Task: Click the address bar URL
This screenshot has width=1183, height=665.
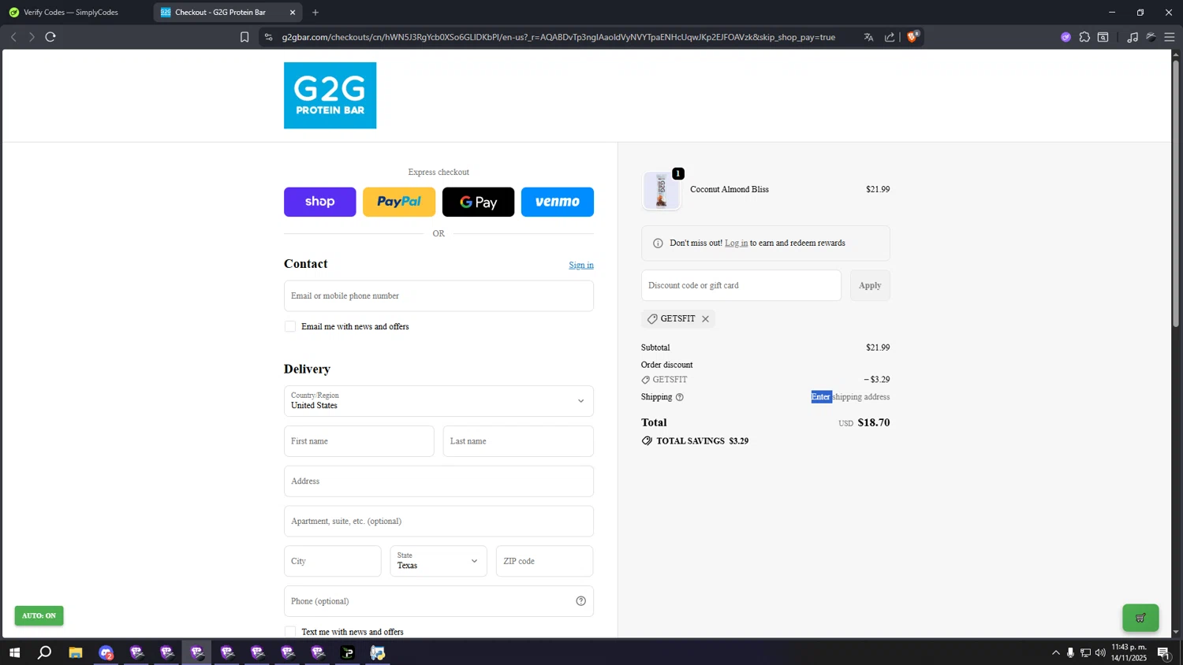Action: [558, 37]
